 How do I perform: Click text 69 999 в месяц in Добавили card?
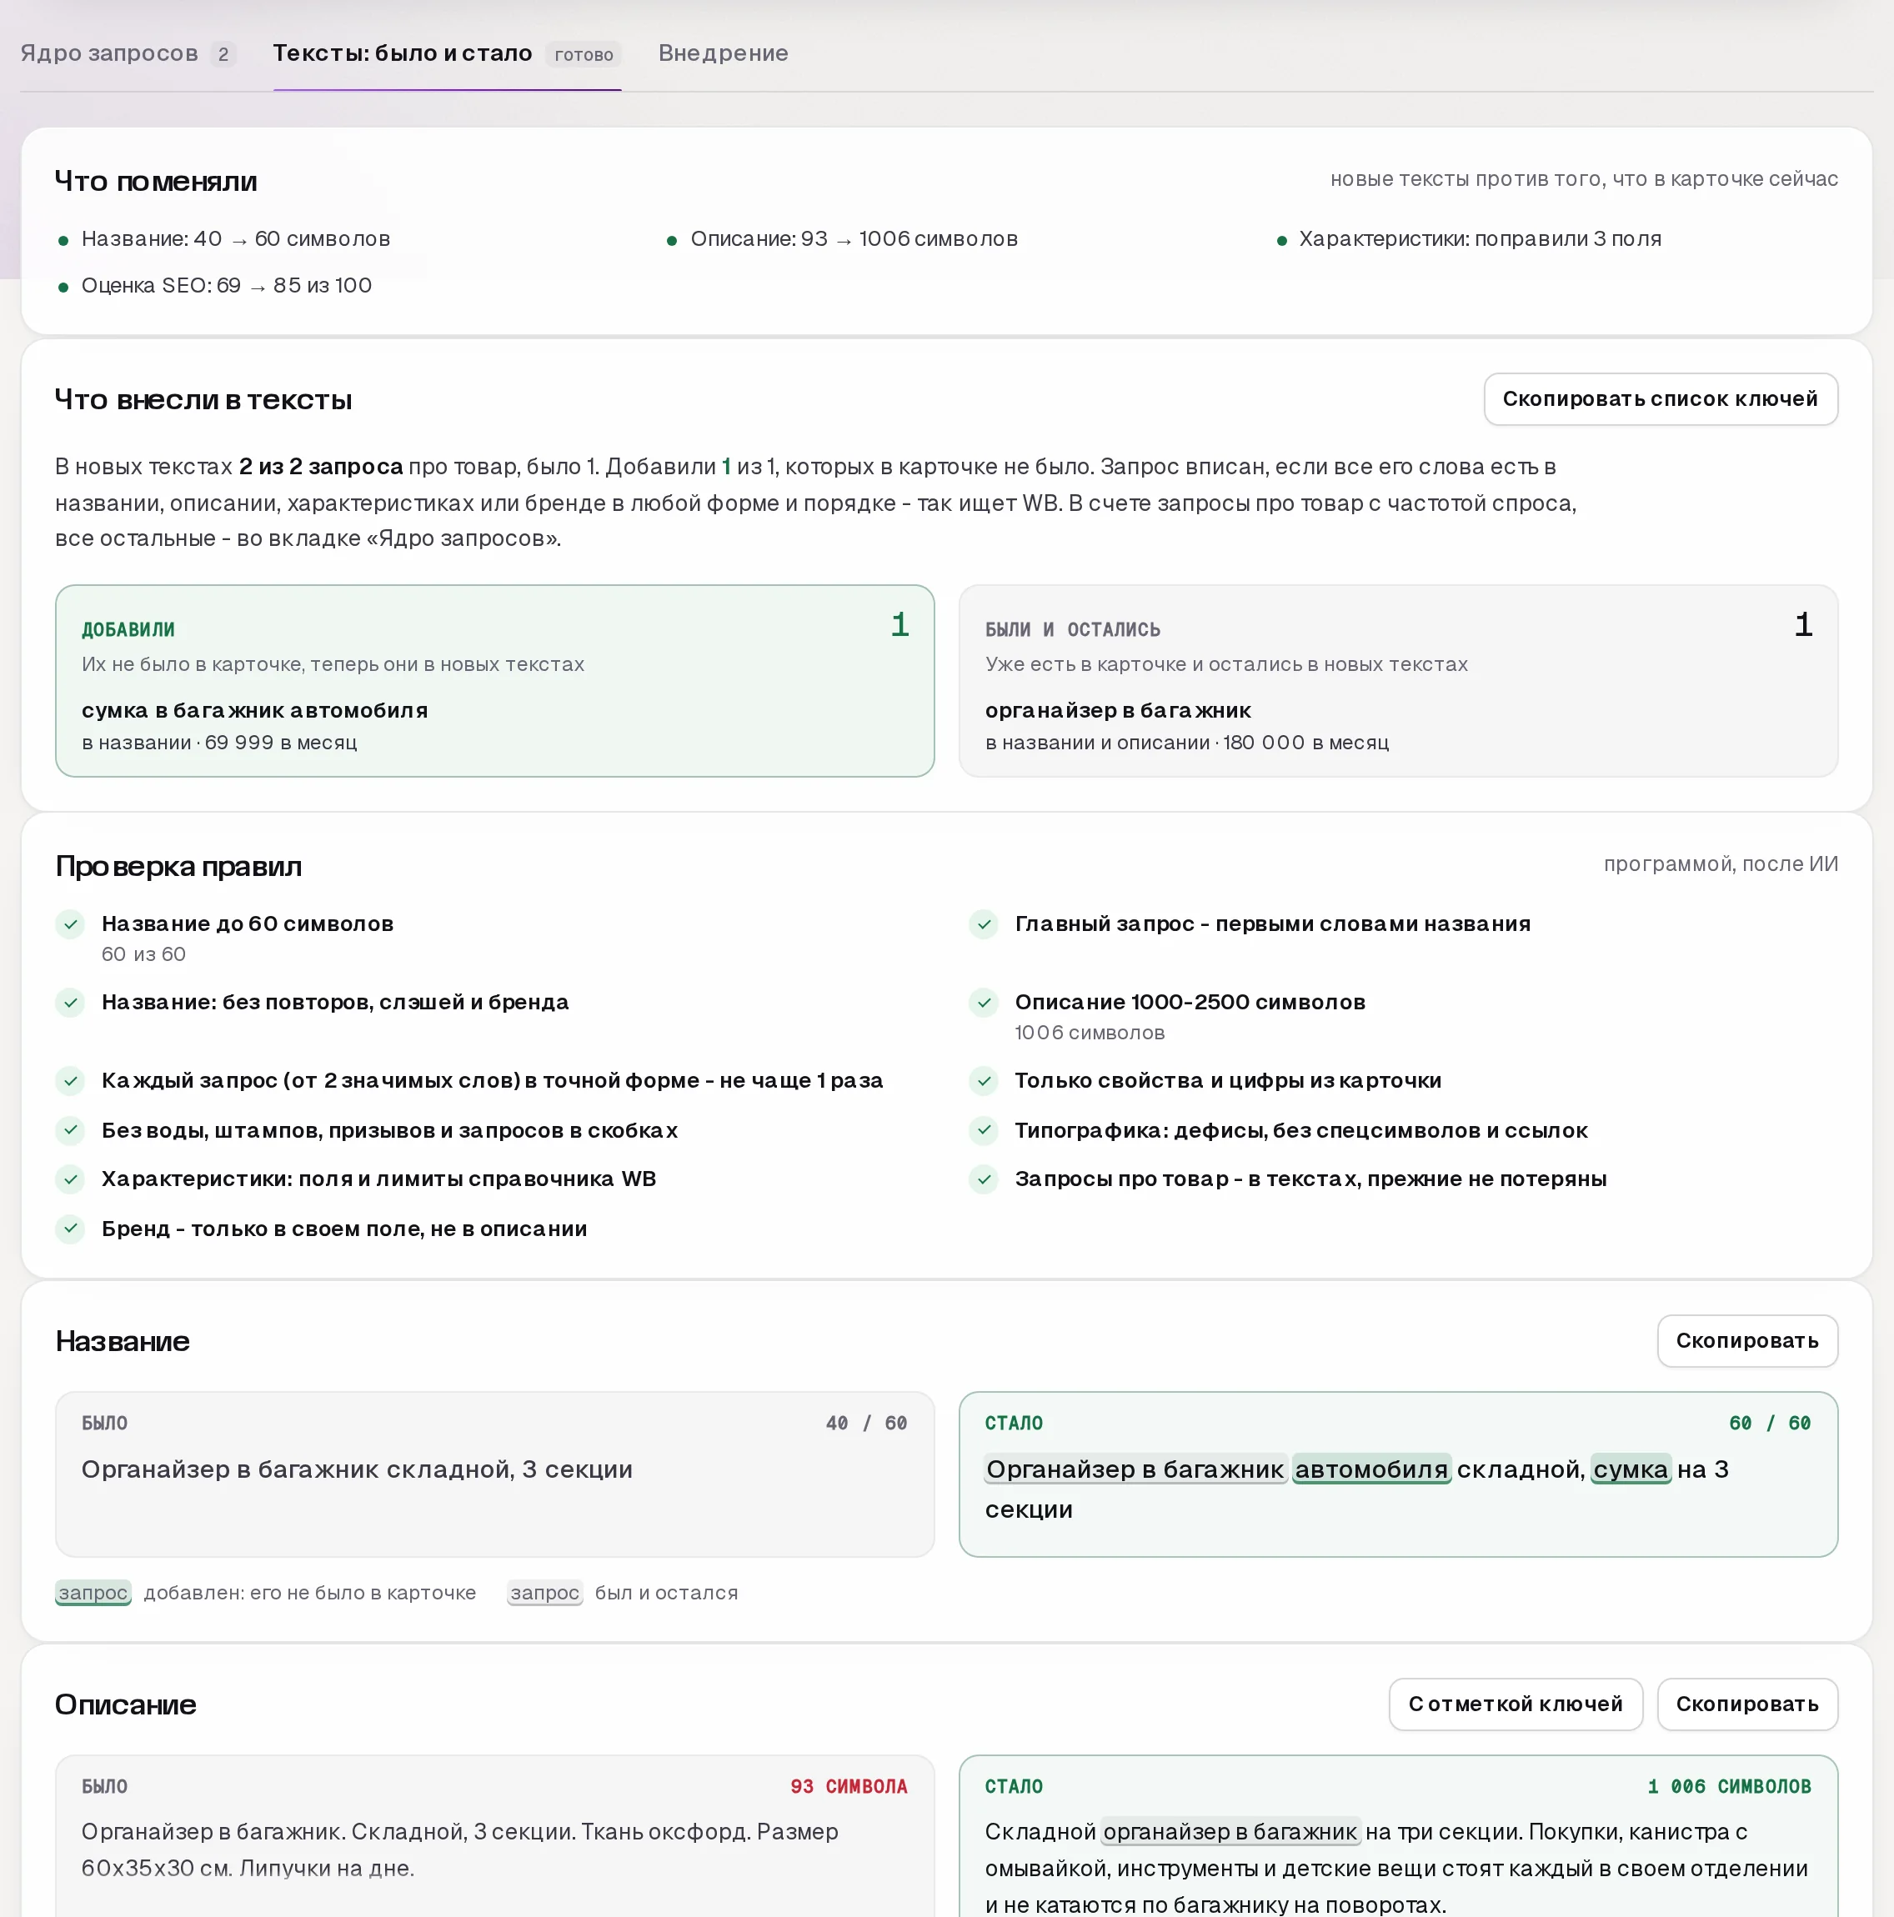(x=281, y=742)
